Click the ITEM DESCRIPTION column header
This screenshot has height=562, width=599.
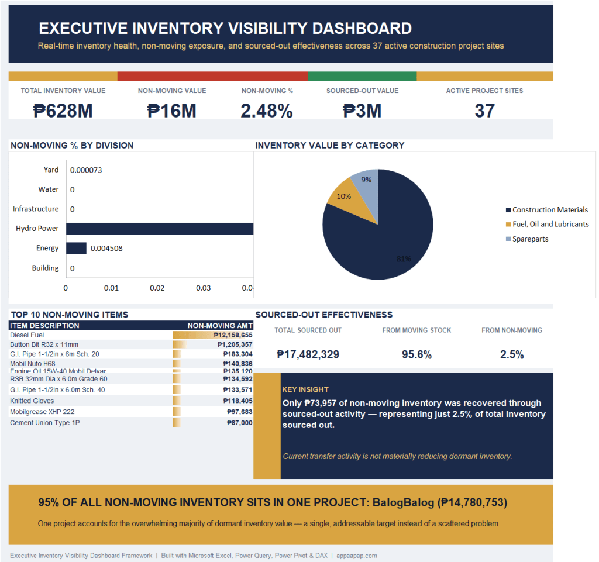tap(44, 326)
